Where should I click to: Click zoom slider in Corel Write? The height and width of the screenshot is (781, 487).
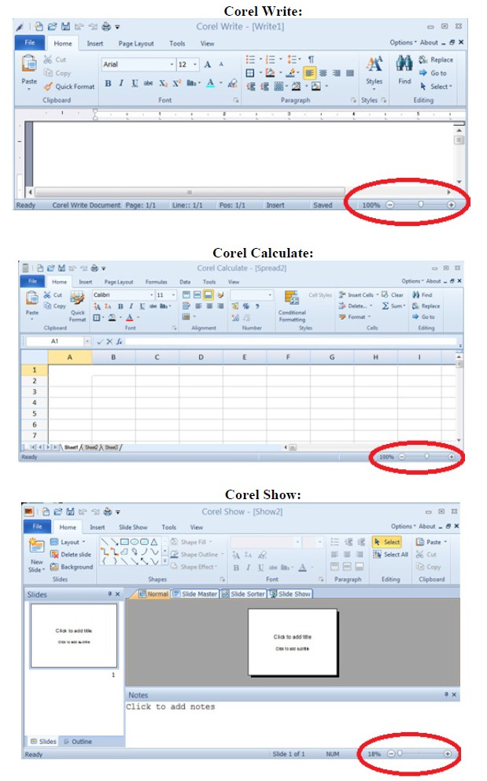tap(421, 205)
